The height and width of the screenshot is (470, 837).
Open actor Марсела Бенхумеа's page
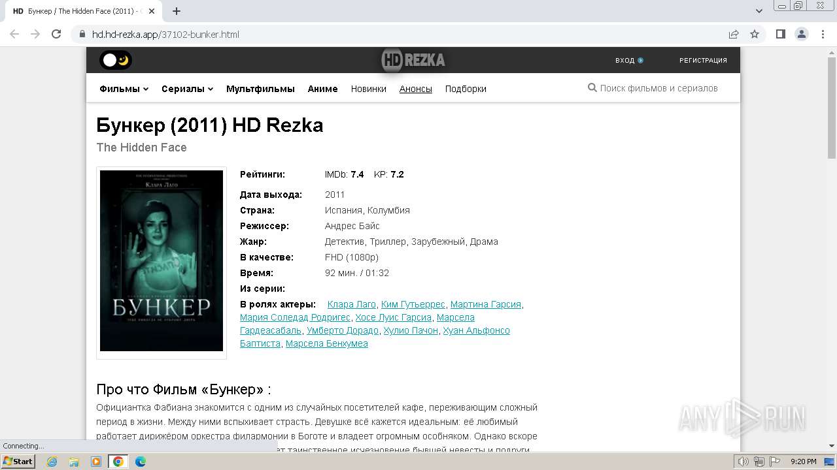tap(326, 343)
